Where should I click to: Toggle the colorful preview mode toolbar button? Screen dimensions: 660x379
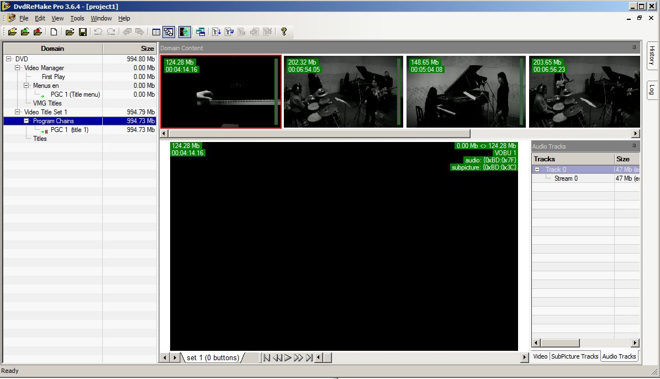(184, 31)
